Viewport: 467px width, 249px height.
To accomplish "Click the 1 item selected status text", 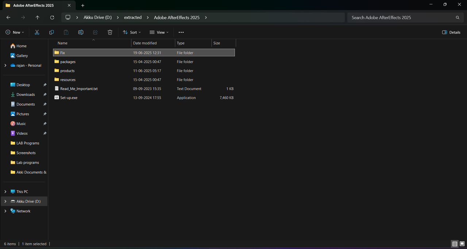I will click(x=34, y=244).
